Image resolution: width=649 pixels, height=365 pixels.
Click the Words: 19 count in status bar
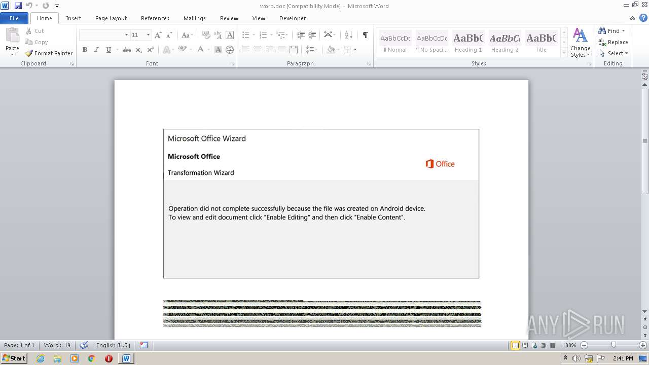point(57,345)
